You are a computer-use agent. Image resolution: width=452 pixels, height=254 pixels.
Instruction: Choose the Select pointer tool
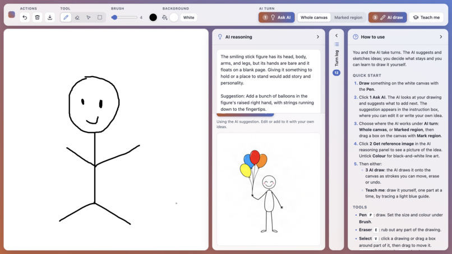tap(89, 17)
